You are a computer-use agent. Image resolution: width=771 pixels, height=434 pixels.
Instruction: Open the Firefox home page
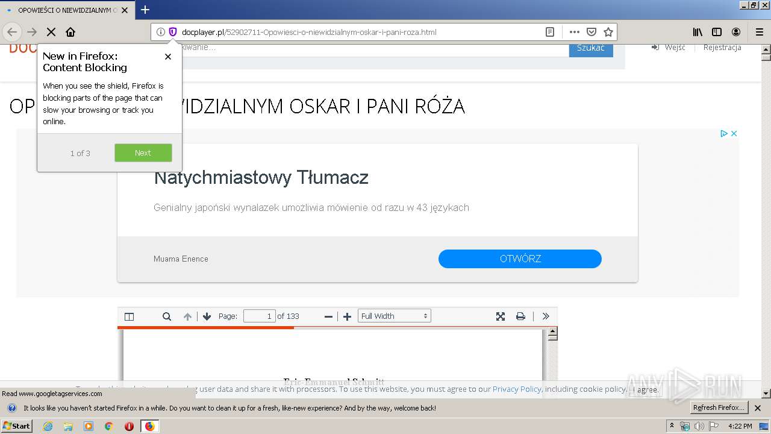(70, 32)
